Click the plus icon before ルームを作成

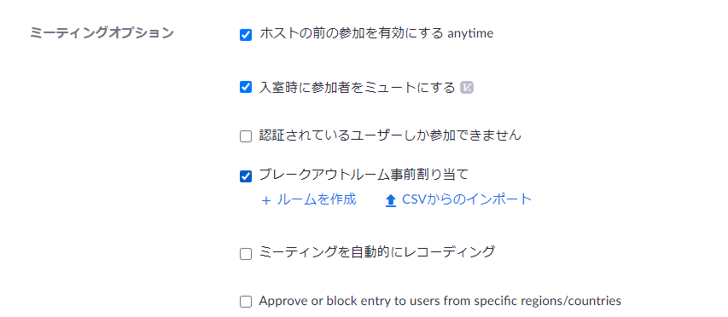point(265,200)
